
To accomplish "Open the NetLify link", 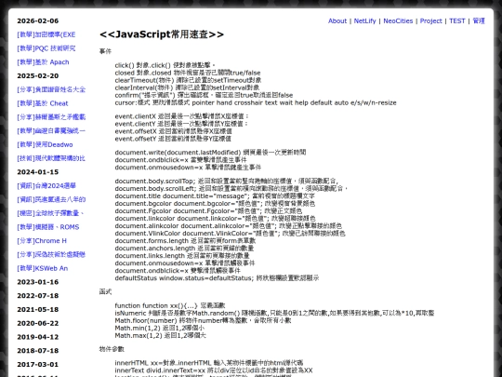I will (364, 20).
